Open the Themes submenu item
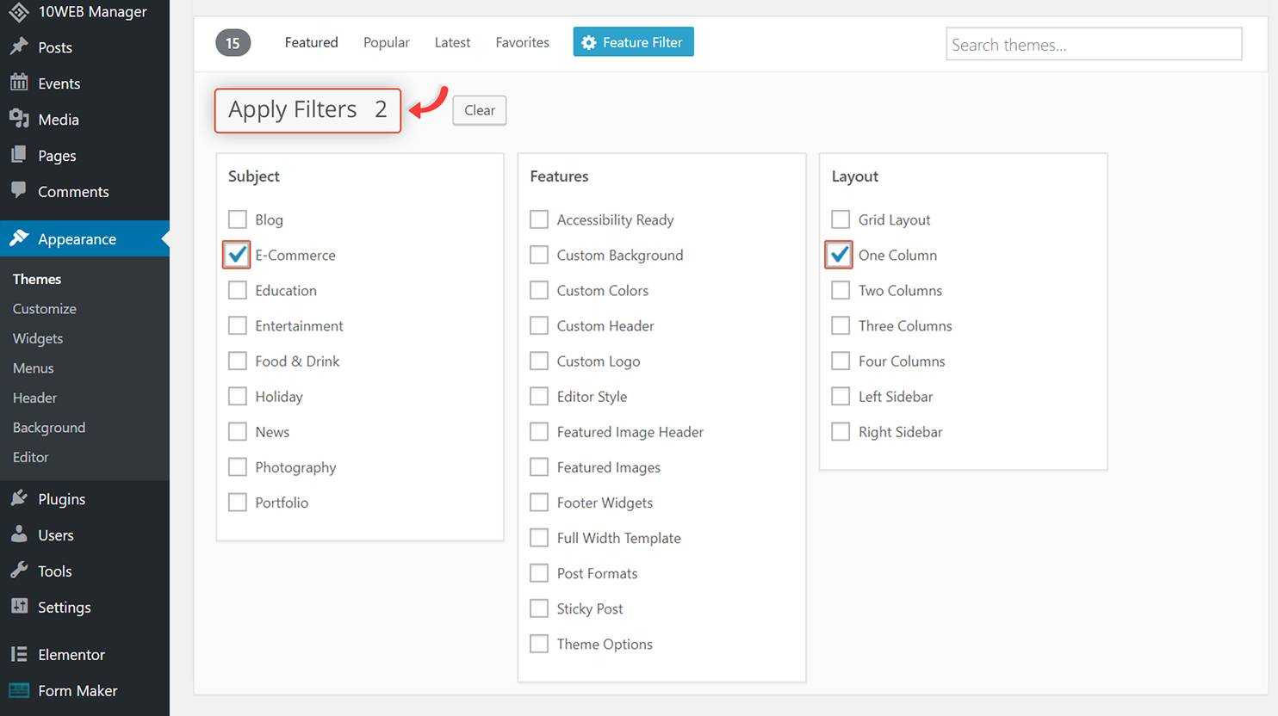The width and height of the screenshot is (1278, 716). point(37,279)
